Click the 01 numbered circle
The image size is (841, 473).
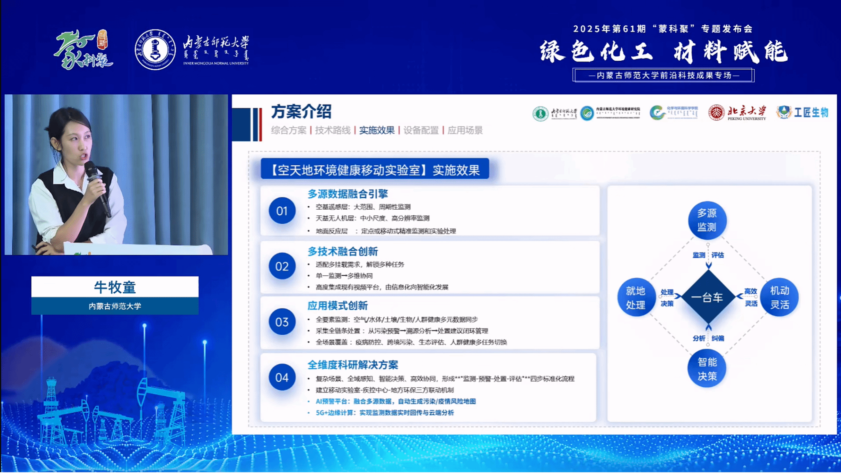282,211
